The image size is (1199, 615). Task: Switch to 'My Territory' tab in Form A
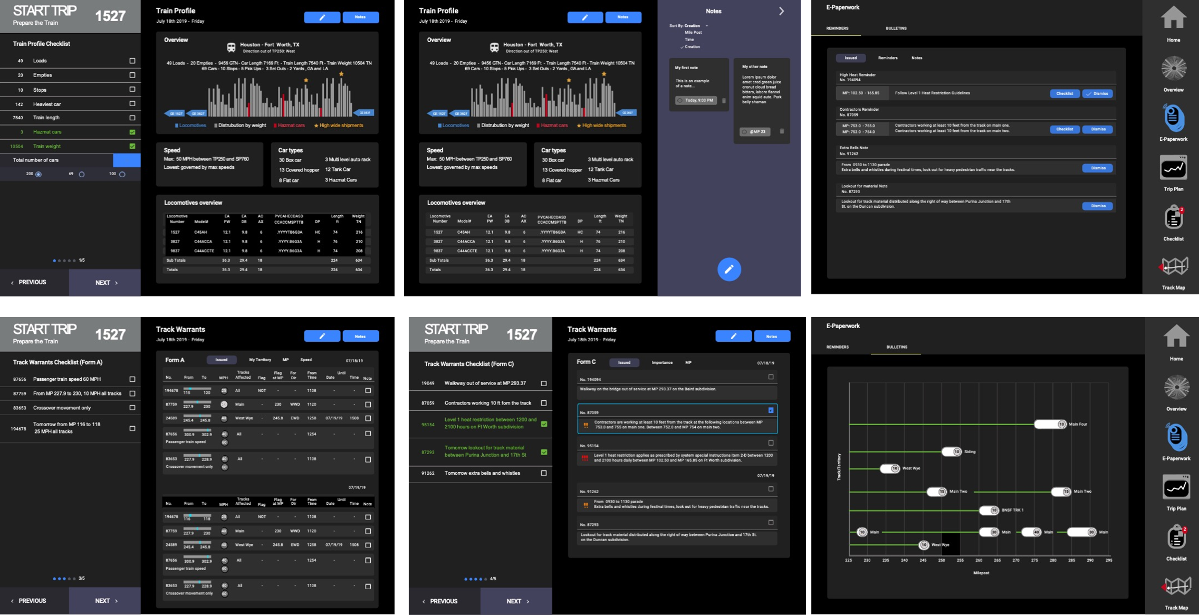(260, 360)
